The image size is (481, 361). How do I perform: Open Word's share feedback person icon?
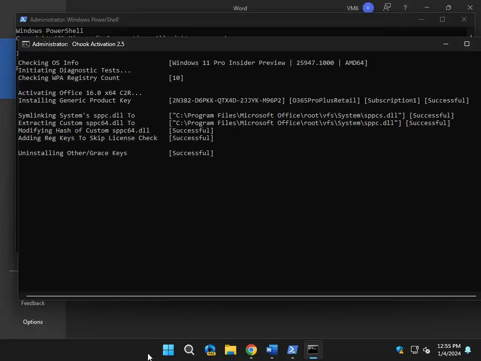click(387, 8)
